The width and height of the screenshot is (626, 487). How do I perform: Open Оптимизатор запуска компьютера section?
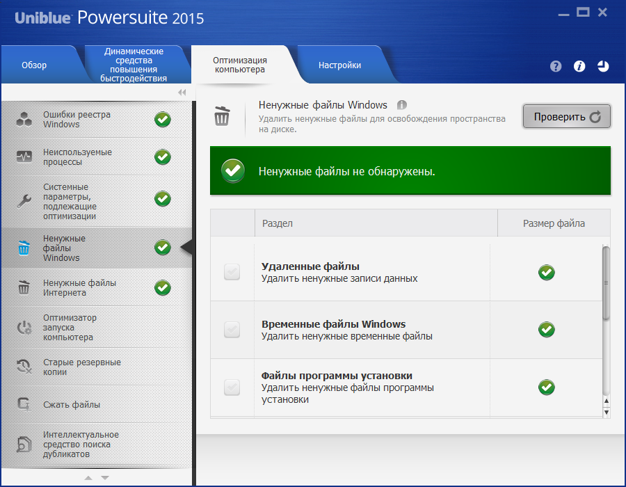click(68, 328)
